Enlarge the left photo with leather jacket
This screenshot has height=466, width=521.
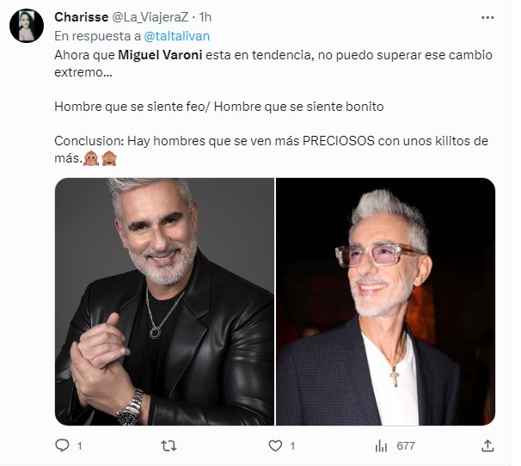pyautogui.click(x=164, y=302)
